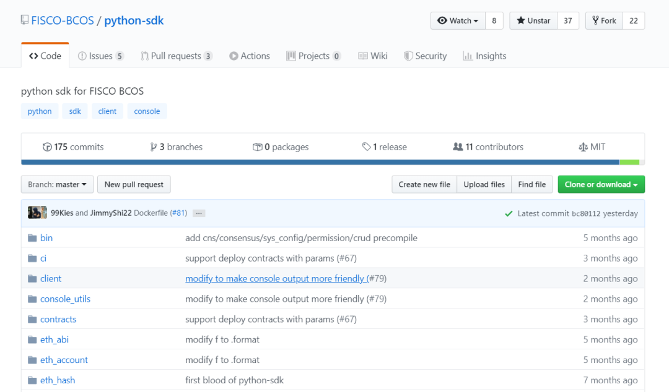Switch to the Wiki tab label
This screenshot has width=669, height=392.
pyautogui.click(x=379, y=56)
